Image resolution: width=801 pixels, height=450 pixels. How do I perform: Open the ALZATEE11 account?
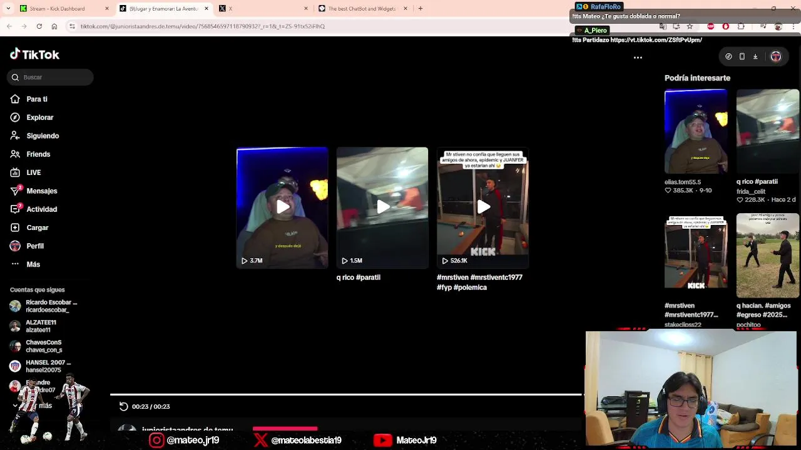point(34,326)
